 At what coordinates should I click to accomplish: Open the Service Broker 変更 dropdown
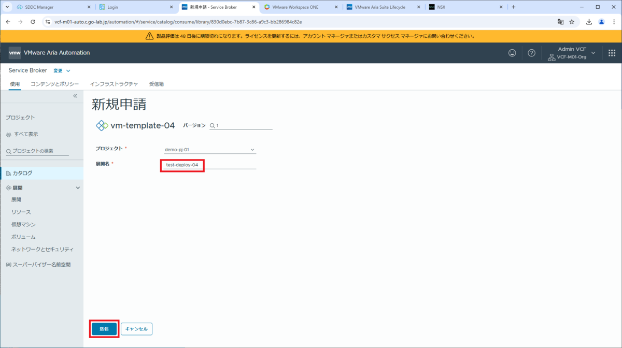coord(62,70)
